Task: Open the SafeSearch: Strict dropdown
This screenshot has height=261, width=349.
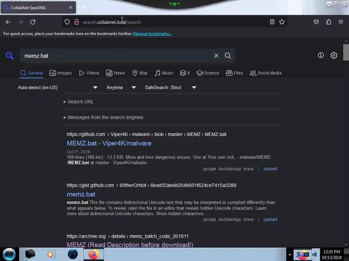Action: click(170, 87)
